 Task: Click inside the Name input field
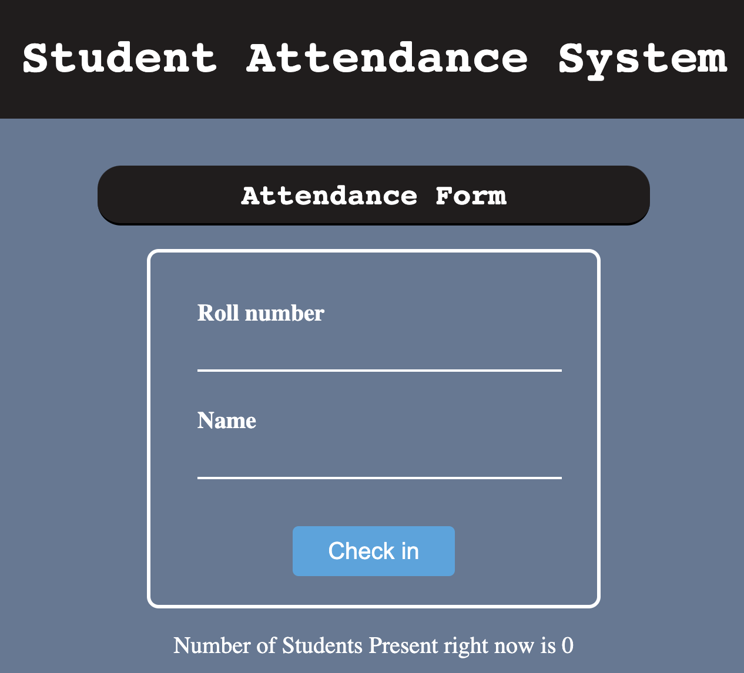pyautogui.click(x=379, y=467)
